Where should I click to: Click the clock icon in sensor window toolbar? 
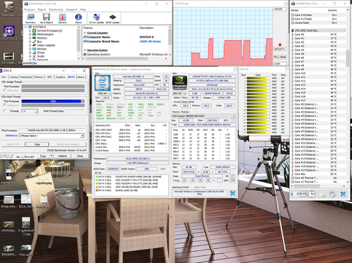(312, 194)
